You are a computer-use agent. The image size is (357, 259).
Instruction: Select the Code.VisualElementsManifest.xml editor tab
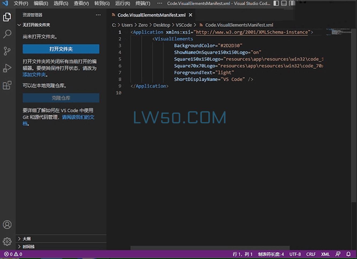click(152, 15)
